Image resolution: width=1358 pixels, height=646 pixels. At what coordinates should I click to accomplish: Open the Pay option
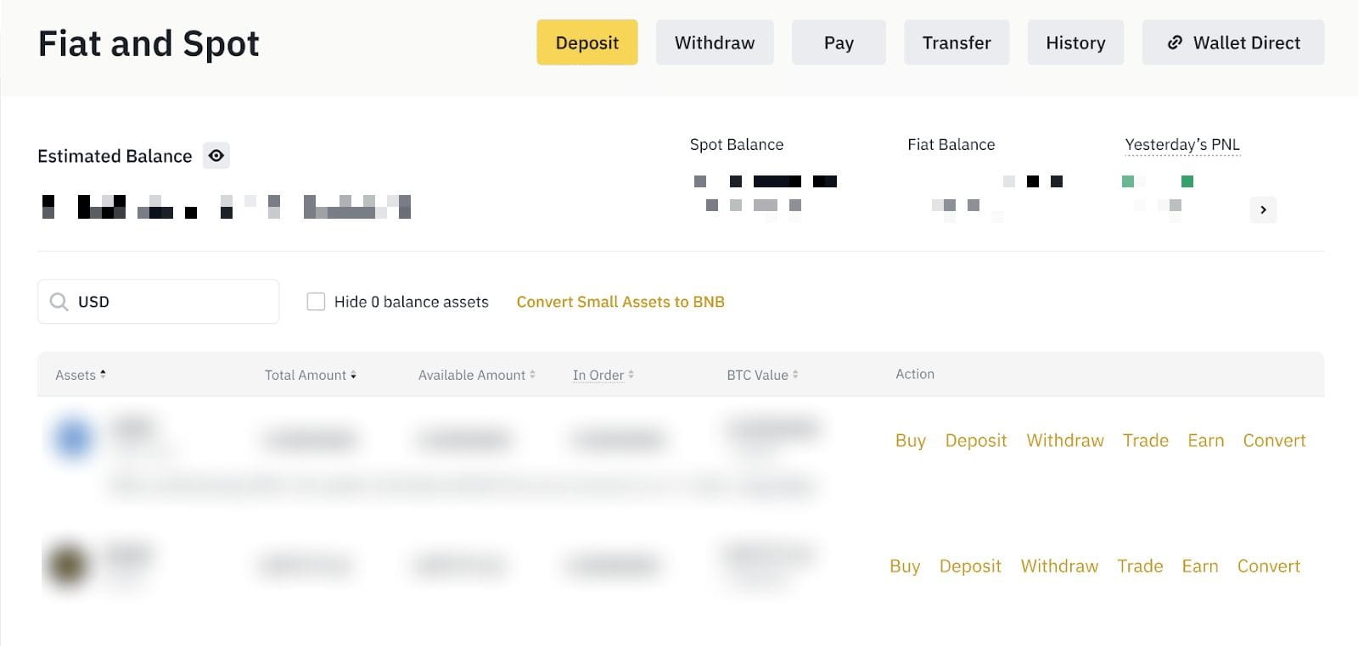click(839, 42)
